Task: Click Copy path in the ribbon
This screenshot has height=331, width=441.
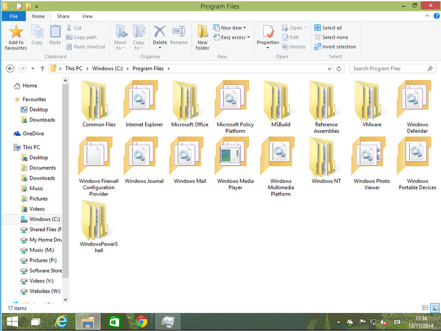Action: (81, 37)
